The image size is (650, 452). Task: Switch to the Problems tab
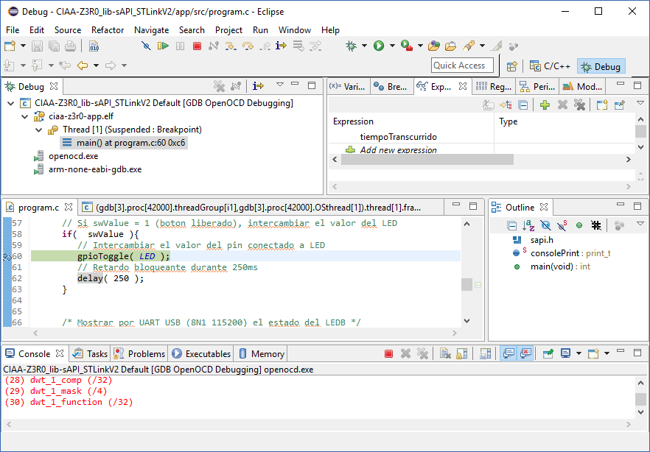[x=140, y=354]
